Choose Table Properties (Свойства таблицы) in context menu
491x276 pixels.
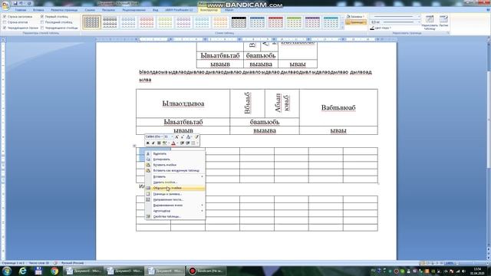(x=175, y=216)
